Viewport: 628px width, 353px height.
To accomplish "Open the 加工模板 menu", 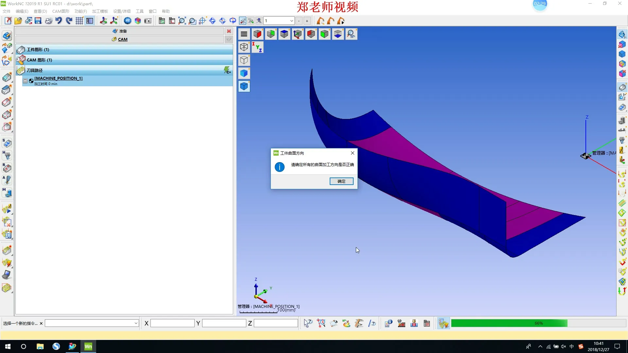I will [100, 11].
